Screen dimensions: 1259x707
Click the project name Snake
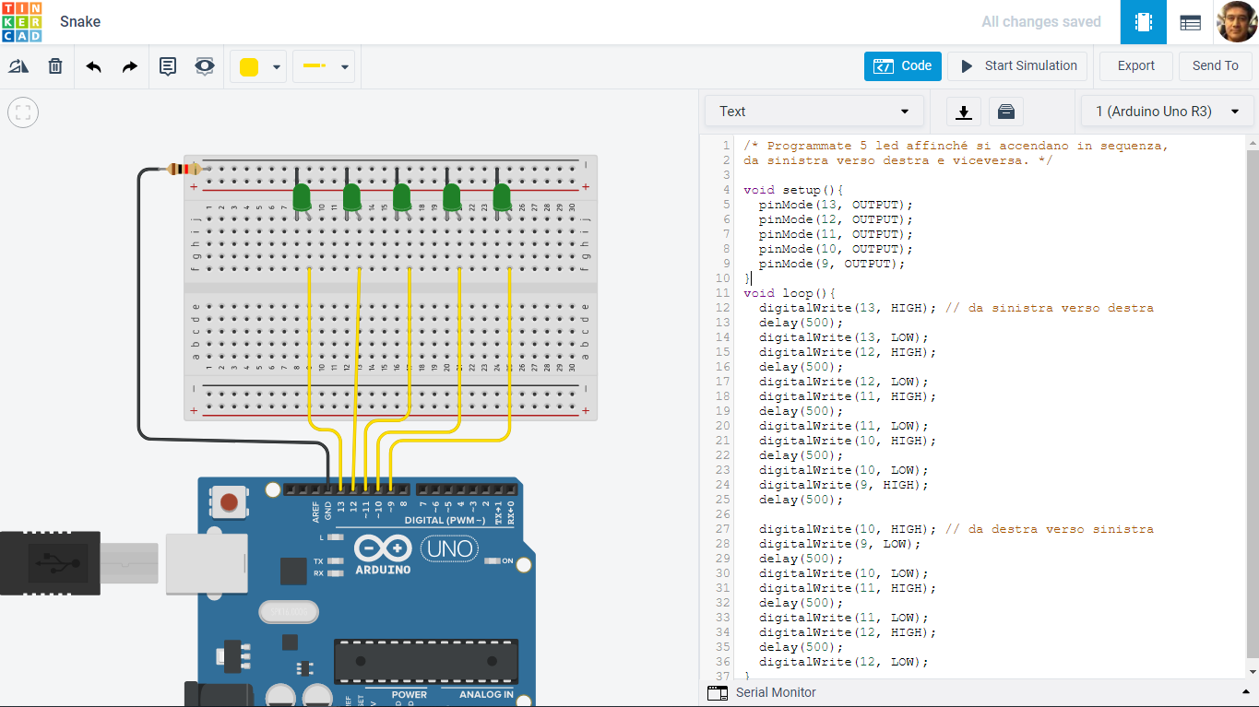[x=80, y=21]
